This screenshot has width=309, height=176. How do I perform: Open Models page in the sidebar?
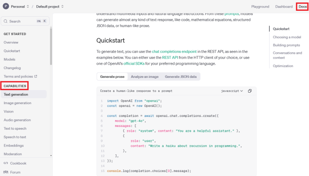[x=10, y=59]
